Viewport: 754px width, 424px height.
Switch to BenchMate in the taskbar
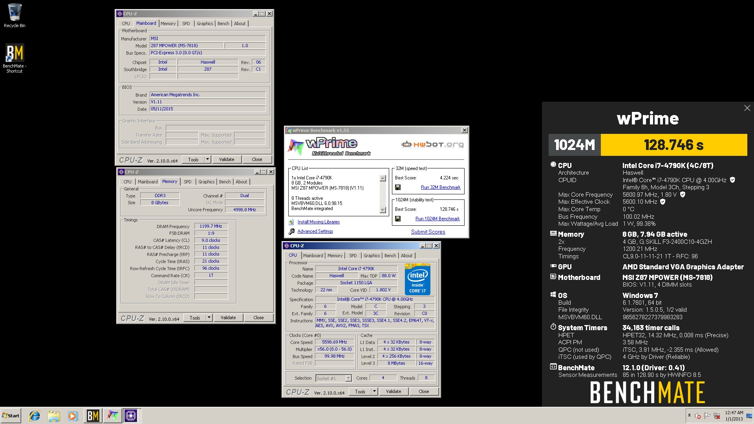pos(93,416)
